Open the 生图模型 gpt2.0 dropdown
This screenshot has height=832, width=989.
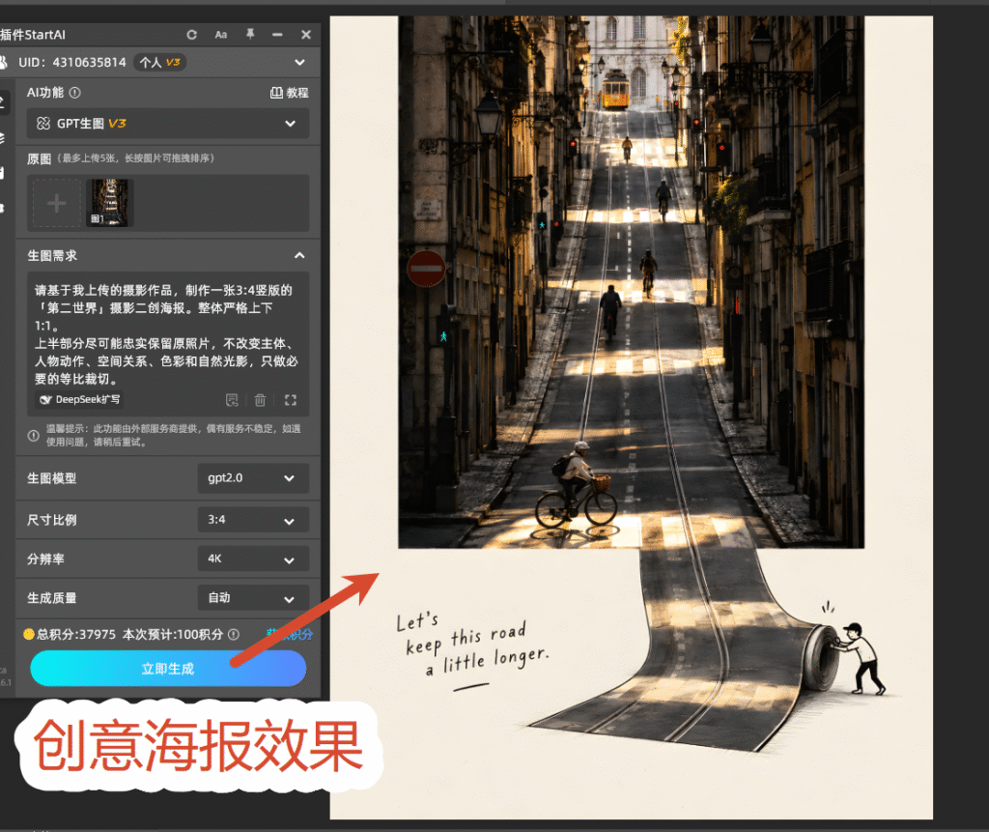point(253,478)
